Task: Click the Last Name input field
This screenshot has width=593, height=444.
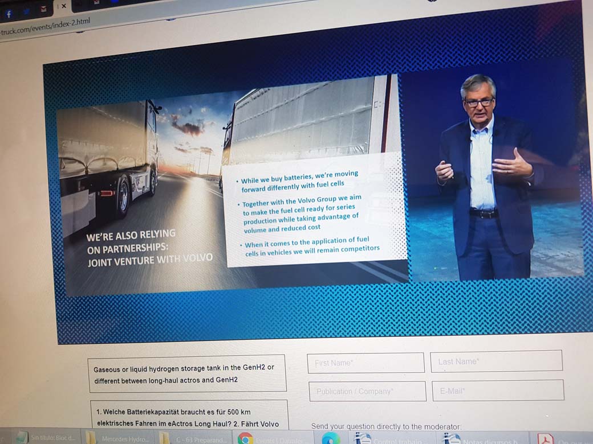Action: pos(496,361)
